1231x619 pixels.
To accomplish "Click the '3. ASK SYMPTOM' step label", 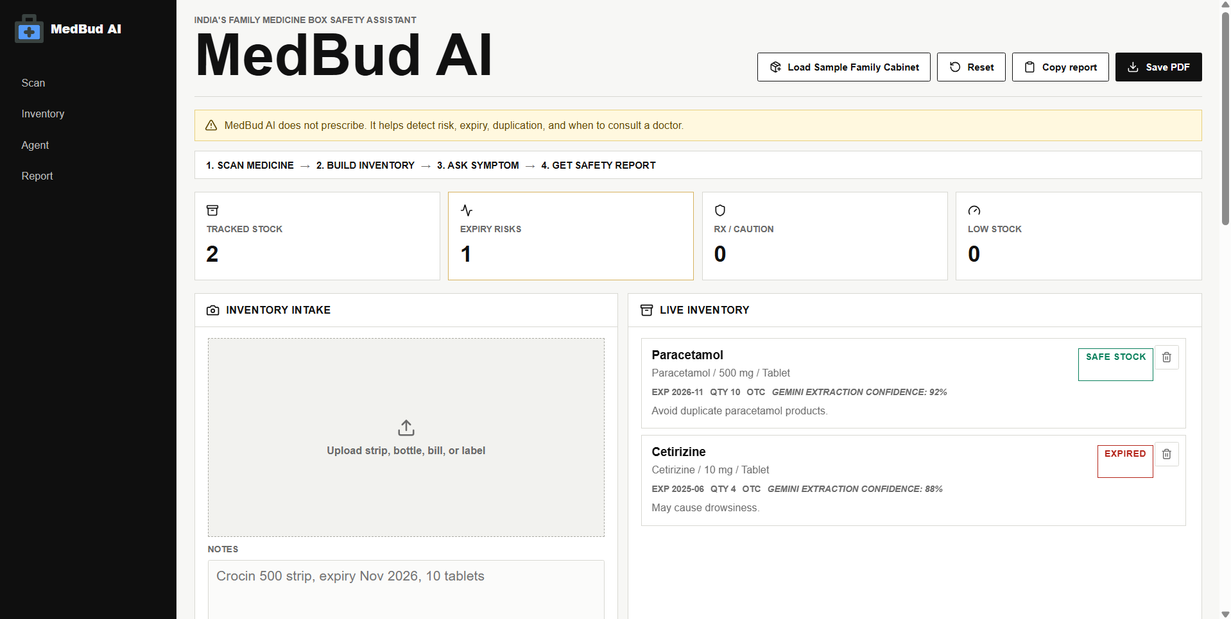I will tap(478, 165).
